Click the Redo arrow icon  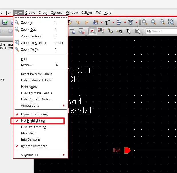point(87,22)
